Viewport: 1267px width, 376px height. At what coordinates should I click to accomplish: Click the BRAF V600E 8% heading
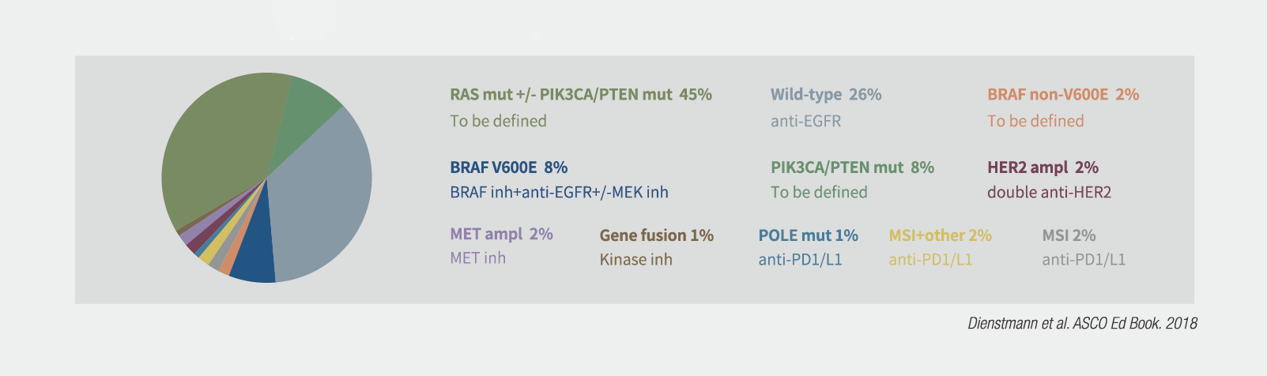click(509, 167)
